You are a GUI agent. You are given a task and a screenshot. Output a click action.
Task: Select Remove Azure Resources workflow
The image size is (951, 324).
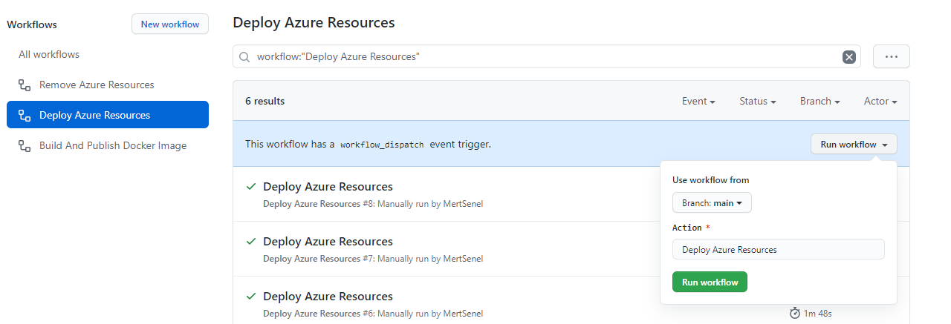coord(108,85)
